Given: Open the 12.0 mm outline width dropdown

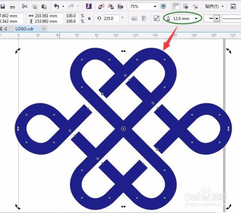Looking at the screenshot, I should point(196,18).
